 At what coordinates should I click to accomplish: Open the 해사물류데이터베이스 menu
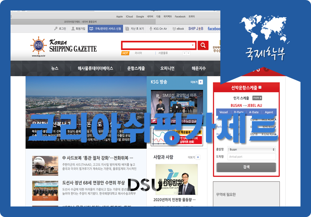click(95, 68)
